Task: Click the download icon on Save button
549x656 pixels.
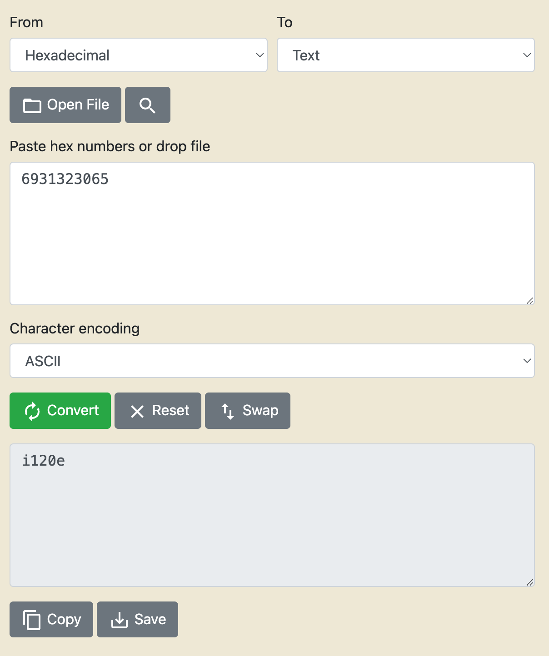Action: 119,619
